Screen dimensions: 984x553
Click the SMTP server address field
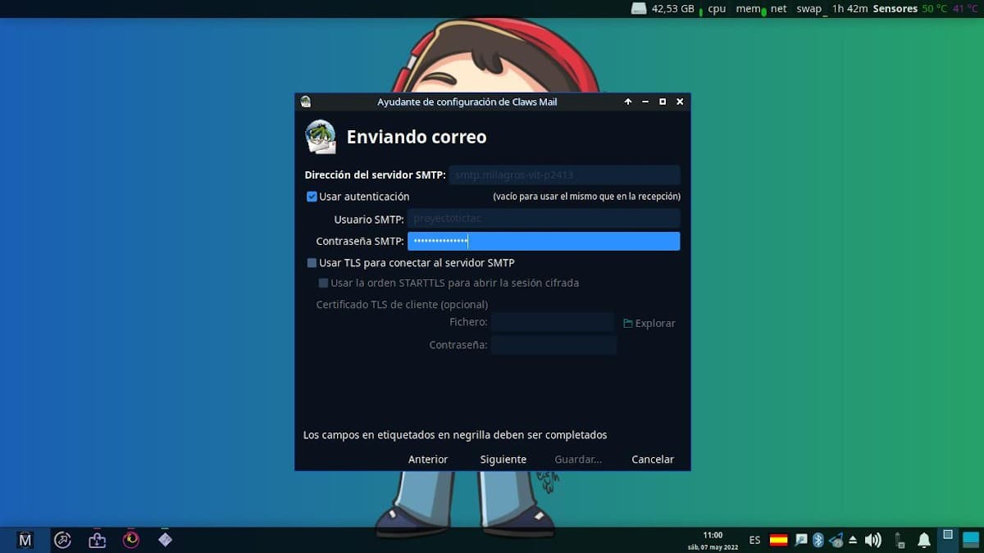point(564,175)
